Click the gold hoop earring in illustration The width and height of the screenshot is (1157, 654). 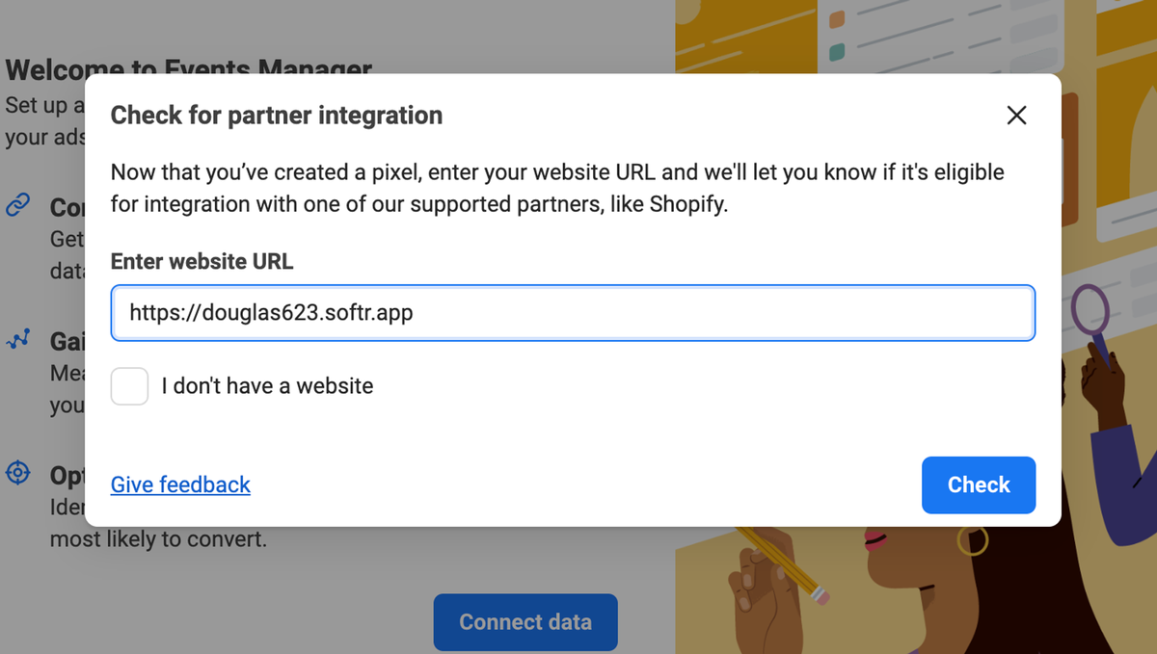pos(973,540)
